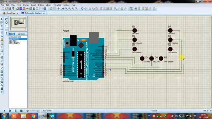Open the Edit menu

point(8,5)
